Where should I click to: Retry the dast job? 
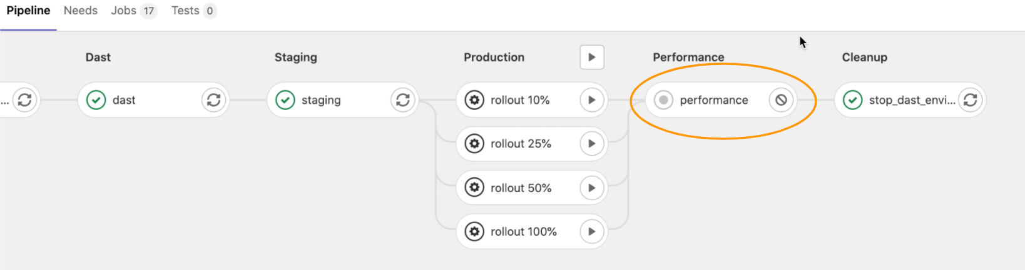tap(213, 100)
